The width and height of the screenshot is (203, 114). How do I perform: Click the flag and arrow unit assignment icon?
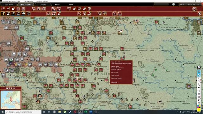79,14
